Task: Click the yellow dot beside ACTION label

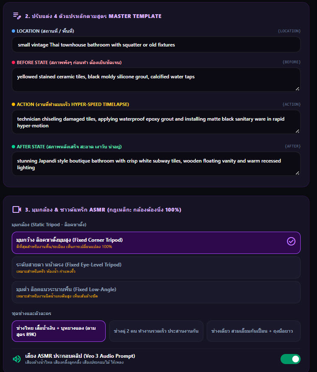Action: click(13, 104)
